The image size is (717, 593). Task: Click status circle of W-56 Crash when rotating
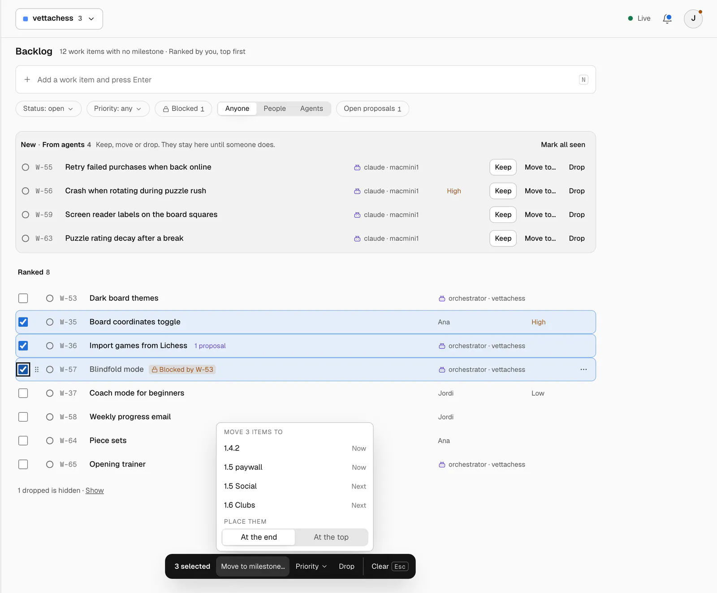pos(26,191)
